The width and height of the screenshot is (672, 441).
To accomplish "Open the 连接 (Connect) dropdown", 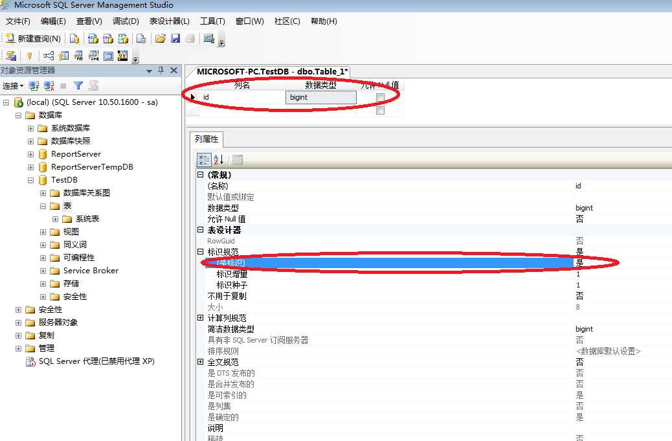I will (13, 85).
